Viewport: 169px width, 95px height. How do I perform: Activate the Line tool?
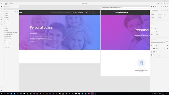pyautogui.click(x=2, y=15)
